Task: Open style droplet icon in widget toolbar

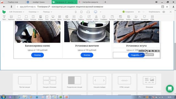Action: point(150,51)
